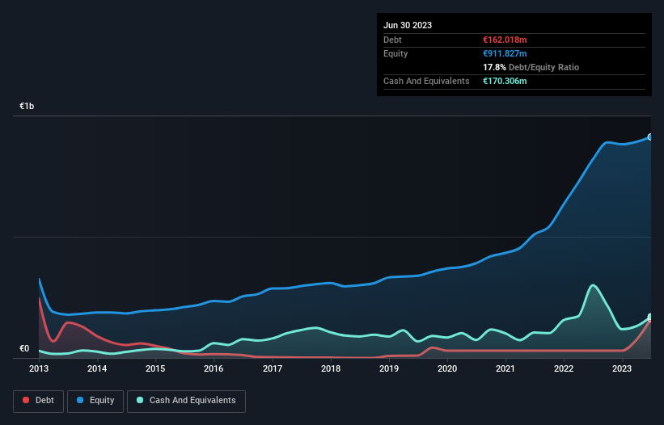Toggle the Debt series legend button
The width and height of the screenshot is (664, 425).
39,401
